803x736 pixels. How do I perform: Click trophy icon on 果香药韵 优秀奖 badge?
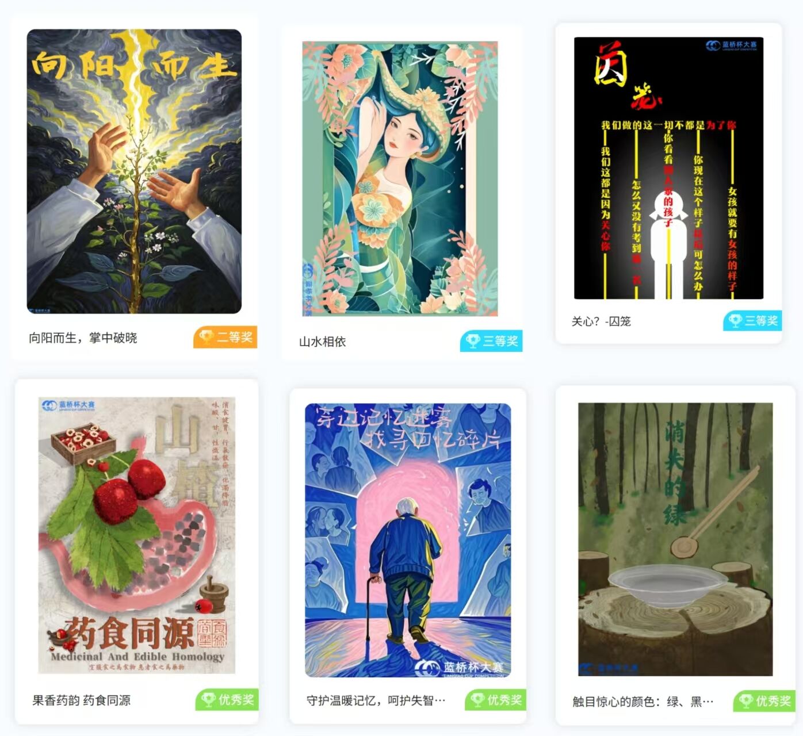pyautogui.click(x=208, y=700)
